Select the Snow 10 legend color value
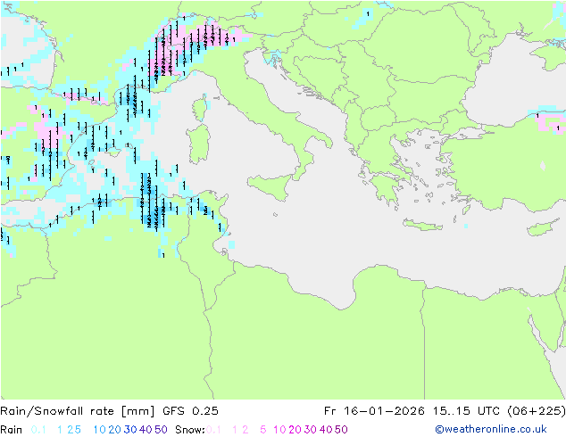Viewport: 566px width, 437px height. click(x=279, y=430)
